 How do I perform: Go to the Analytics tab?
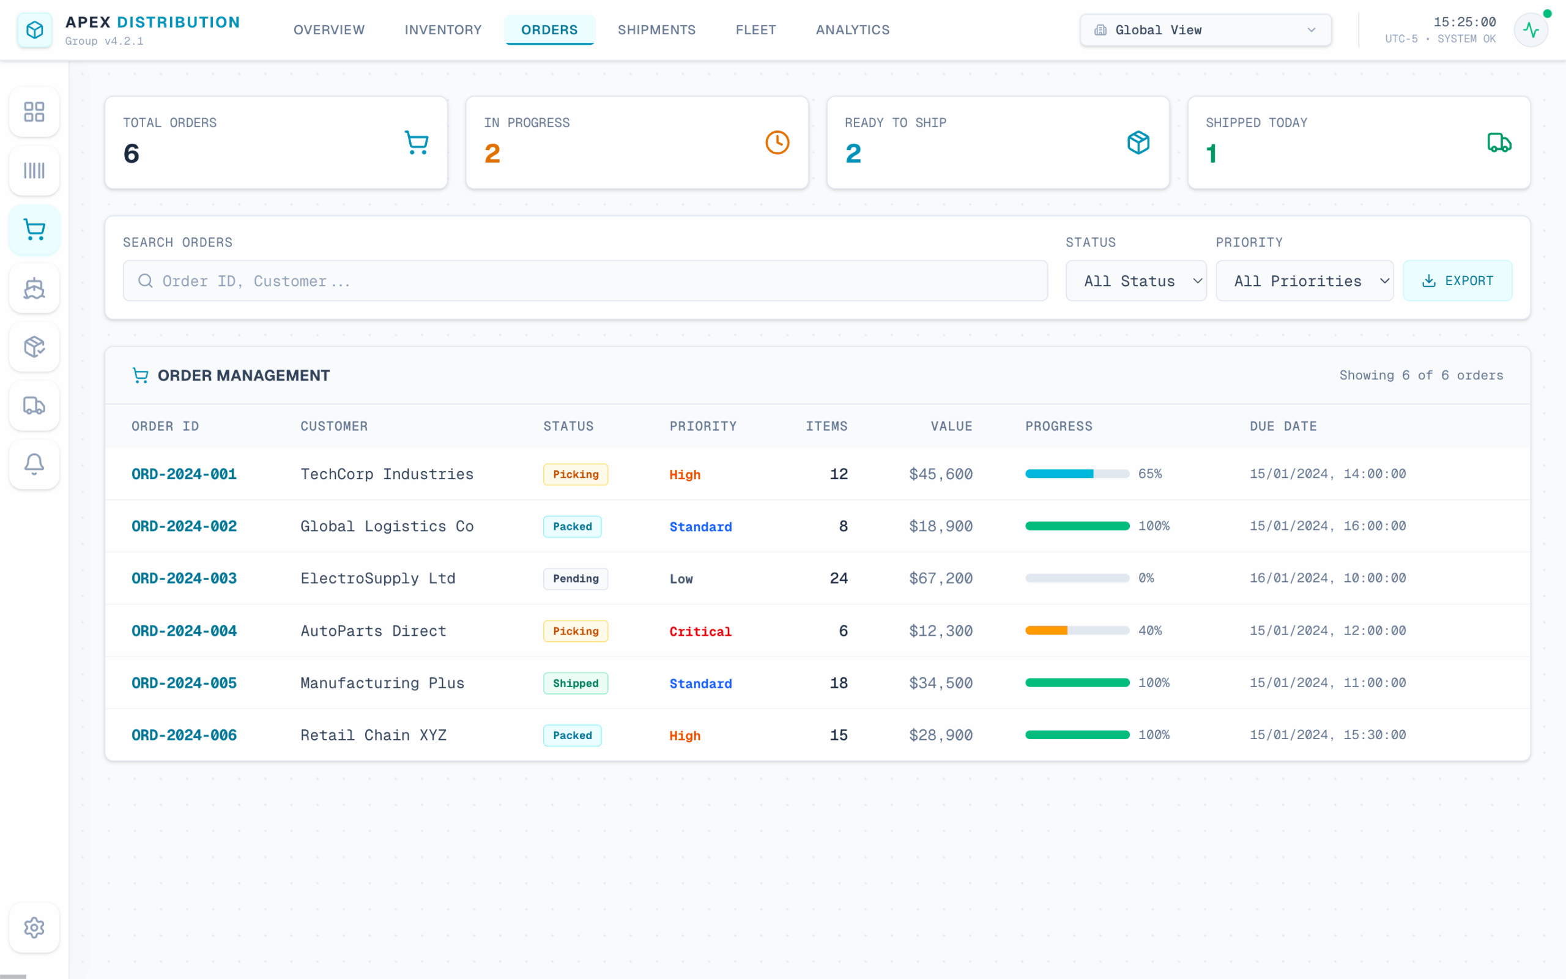[852, 30]
